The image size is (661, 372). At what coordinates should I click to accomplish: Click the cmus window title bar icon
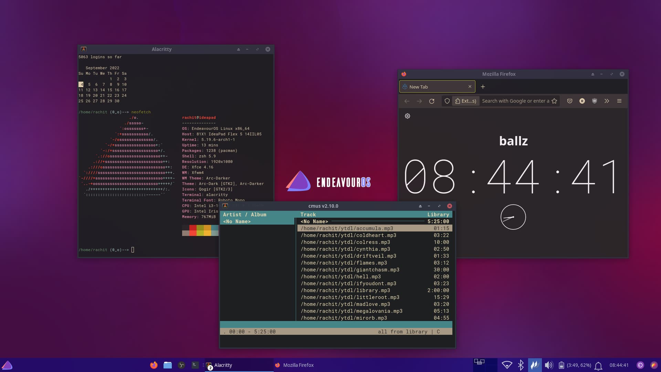coord(225,206)
